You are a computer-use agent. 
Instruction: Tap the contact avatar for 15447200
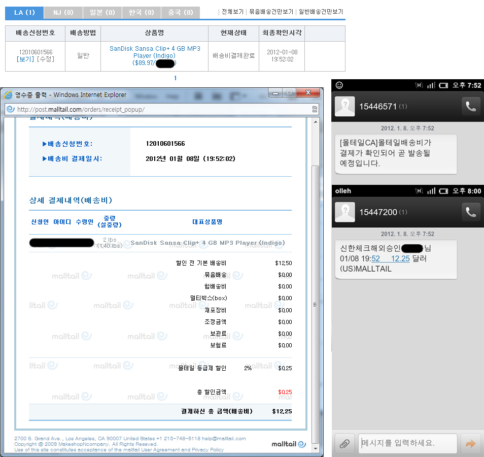point(345,212)
